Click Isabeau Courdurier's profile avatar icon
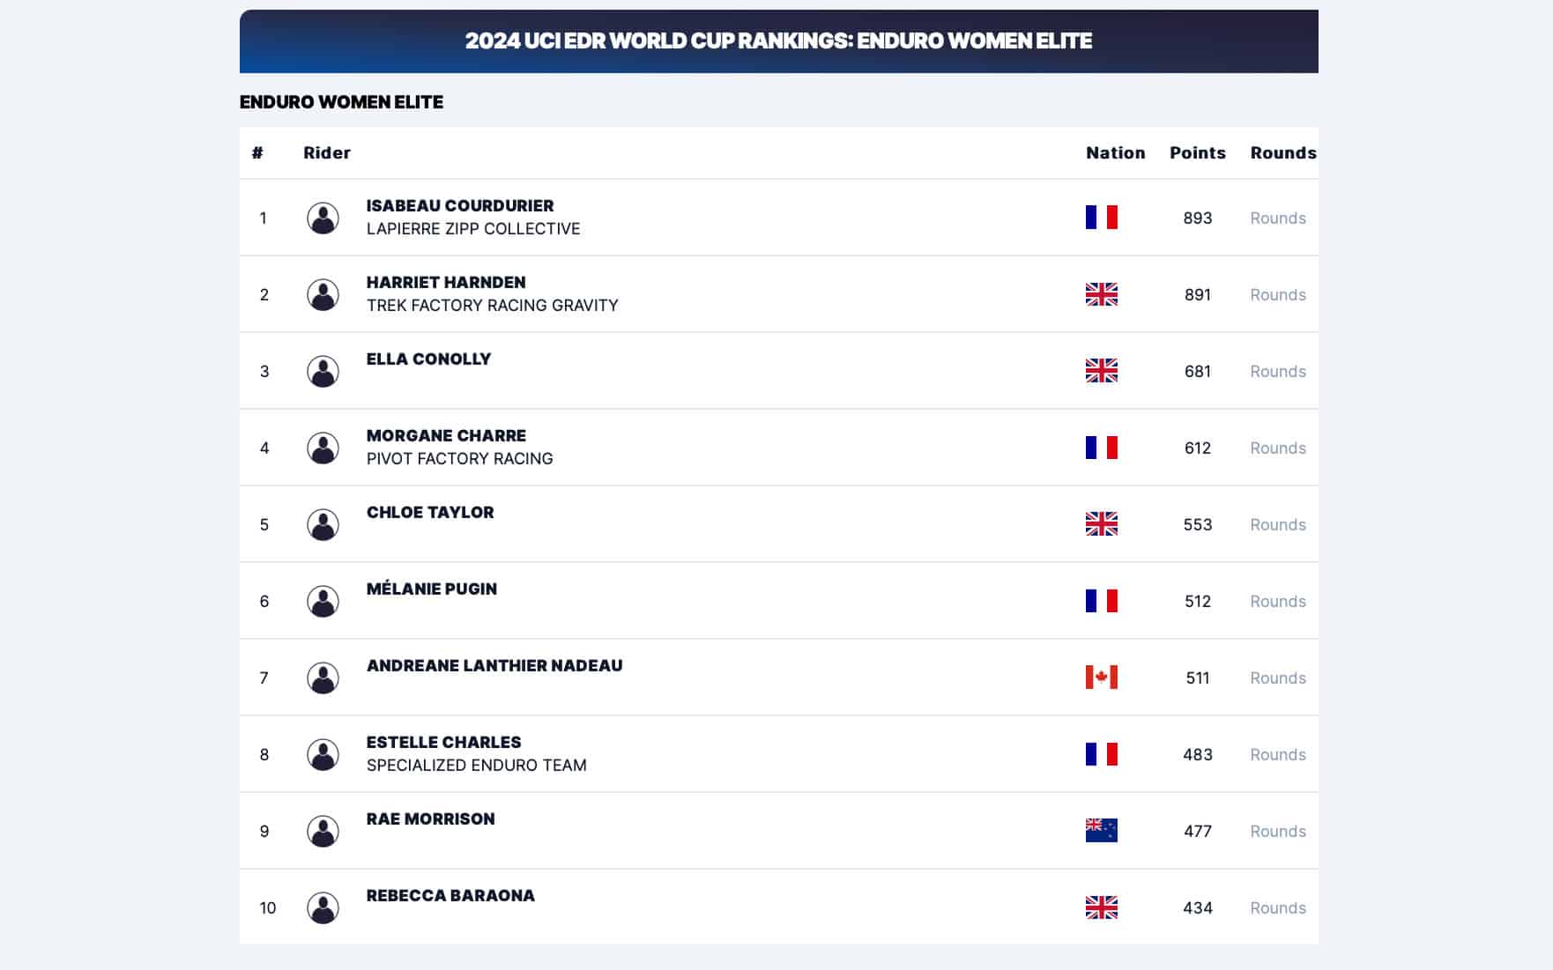Screen dimensions: 1553x970 [x=323, y=218]
